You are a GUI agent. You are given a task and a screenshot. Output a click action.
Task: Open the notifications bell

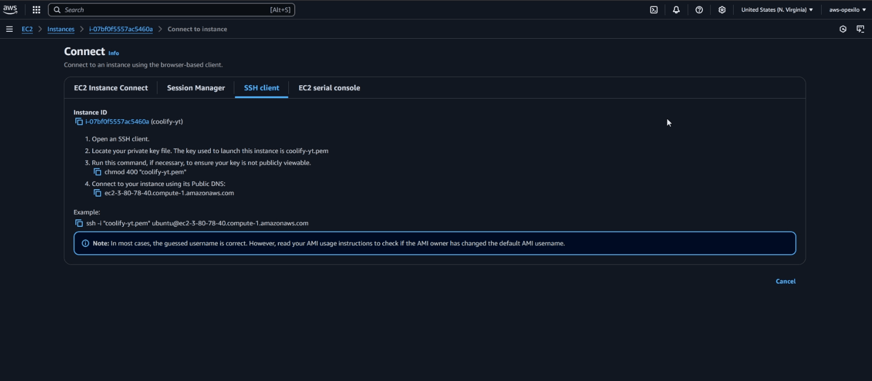pyautogui.click(x=676, y=10)
